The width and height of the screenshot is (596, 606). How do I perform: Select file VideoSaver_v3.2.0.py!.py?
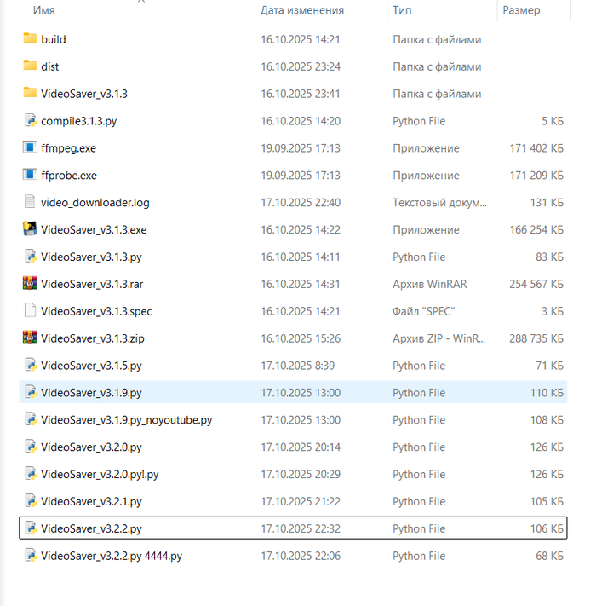coord(100,475)
